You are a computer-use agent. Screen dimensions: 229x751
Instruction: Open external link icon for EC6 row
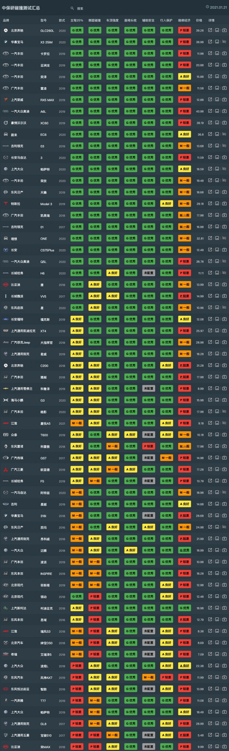click(x=210, y=134)
